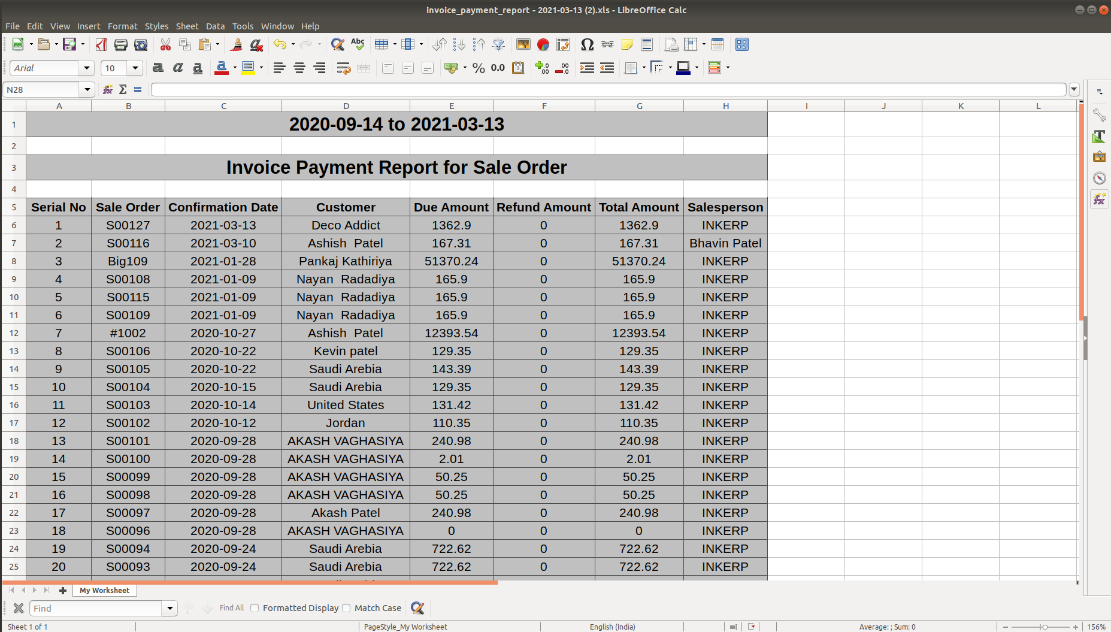
Task: Insert special character Omega icon
Action: click(x=587, y=45)
